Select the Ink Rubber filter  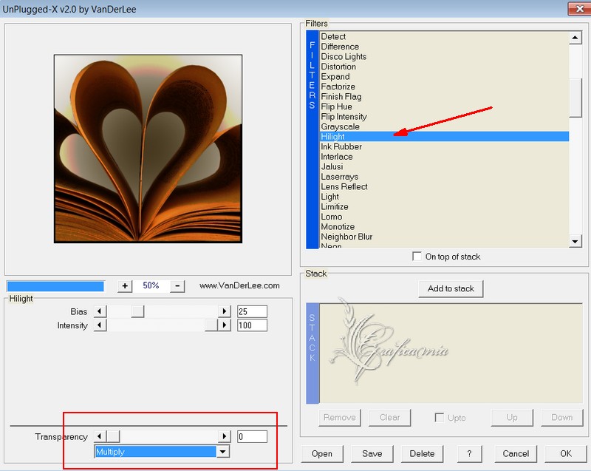tap(444, 146)
